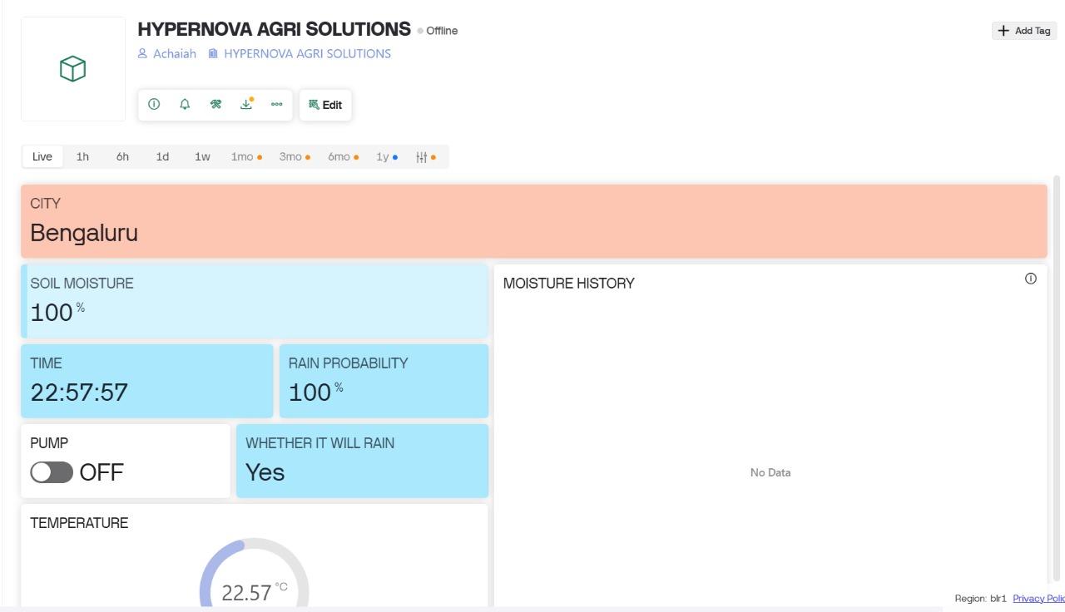Select the 6h time range tab
This screenshot has width=1065, height=612.
pos(122,157)
